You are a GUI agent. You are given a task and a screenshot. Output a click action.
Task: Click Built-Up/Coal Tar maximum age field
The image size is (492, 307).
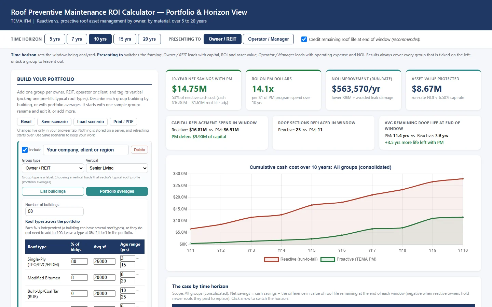128,297
